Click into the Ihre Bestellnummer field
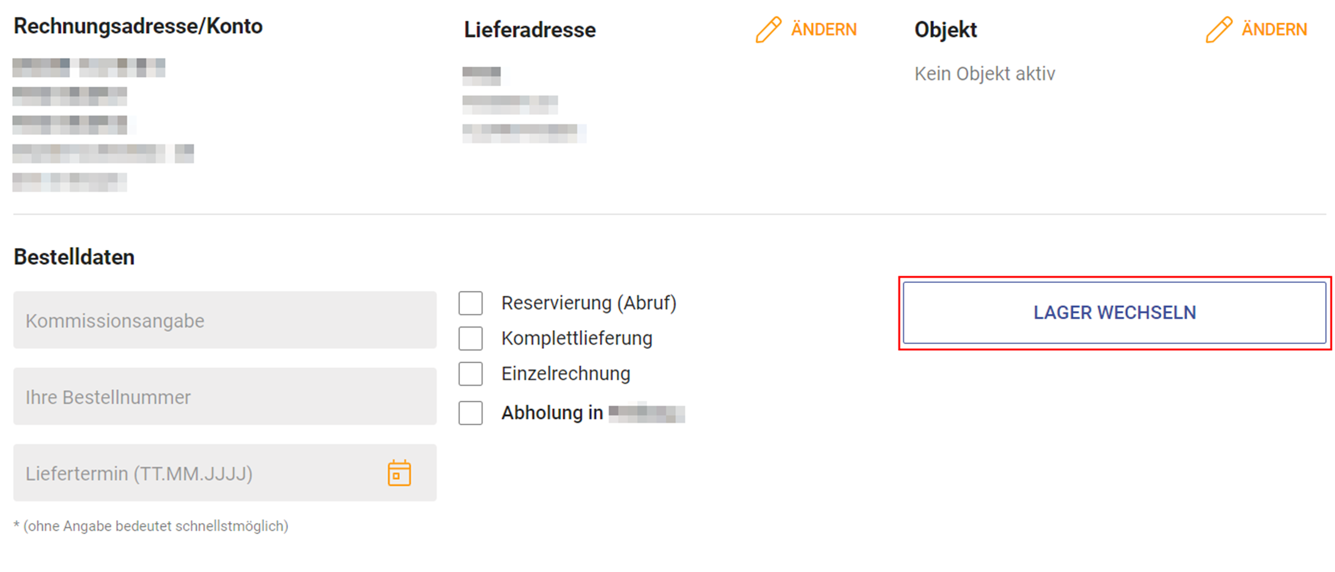Image resolution: width=1335 pixels, height=572 pixels. (224, 397)
